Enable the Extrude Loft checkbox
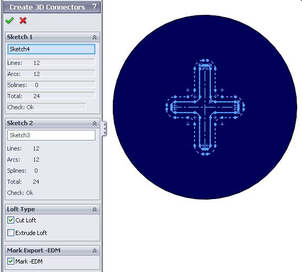The image size is (302, 272). [x=11, y=232]
